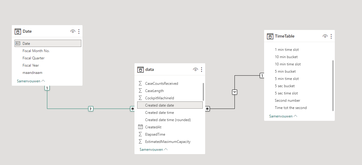Toggle visibility eye on data table
The width and height of the screenshot is (362, 165).
(x=195, y=70)
